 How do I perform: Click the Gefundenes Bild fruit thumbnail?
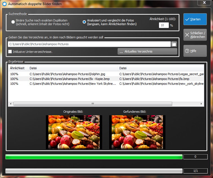137,132
